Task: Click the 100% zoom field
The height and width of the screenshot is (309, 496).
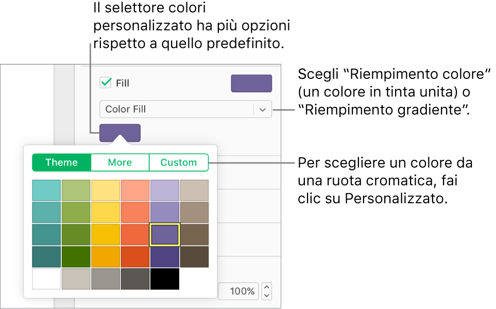Action: click(238, 291)
